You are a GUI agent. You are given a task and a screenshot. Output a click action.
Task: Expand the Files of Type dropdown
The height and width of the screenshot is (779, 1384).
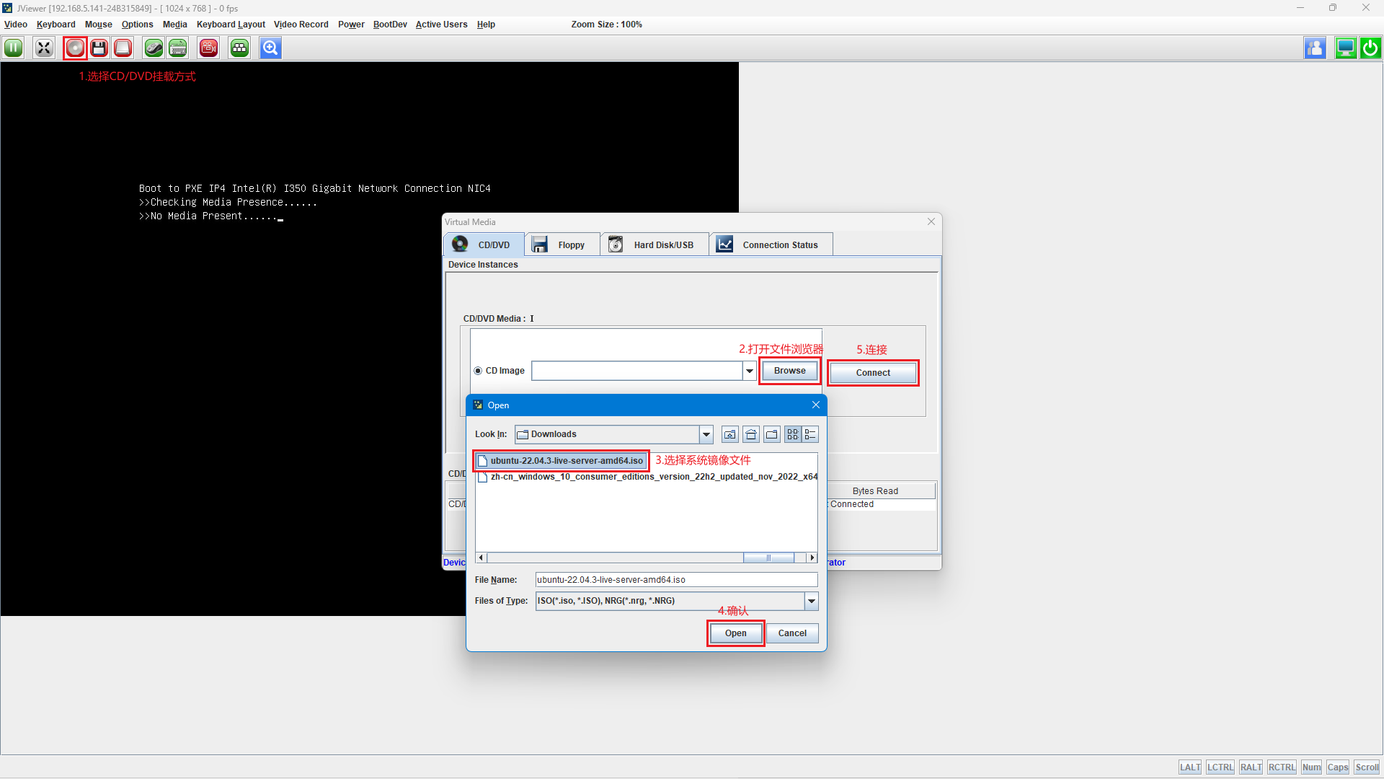(x=812, y=601)
